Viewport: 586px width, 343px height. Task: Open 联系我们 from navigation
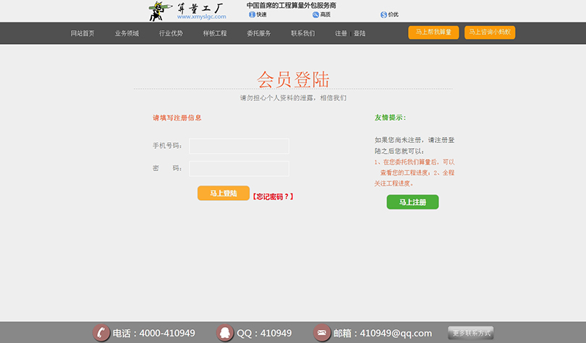[x=303, y=33]
